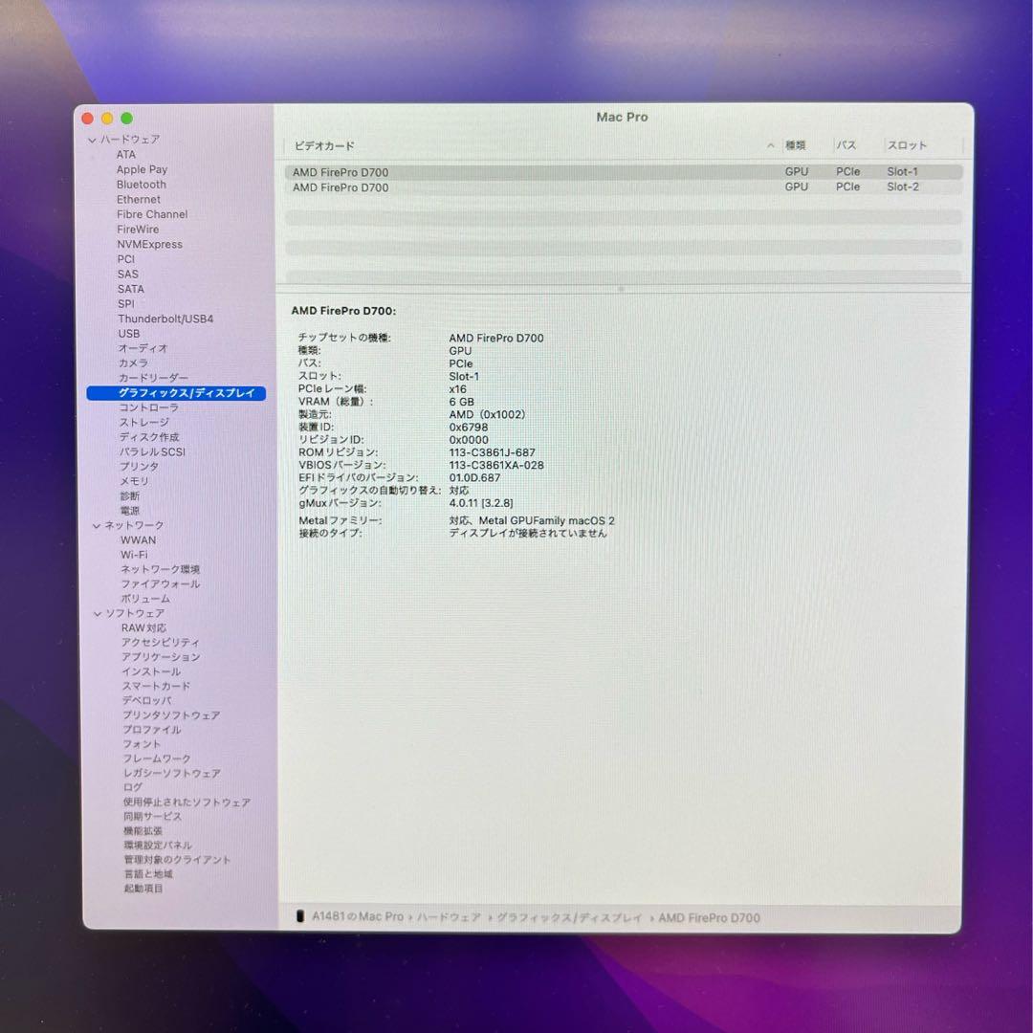Select 使用停止されたソフトウェア item
This screenshot has width=1033, height=1033.
pos(187,803)
